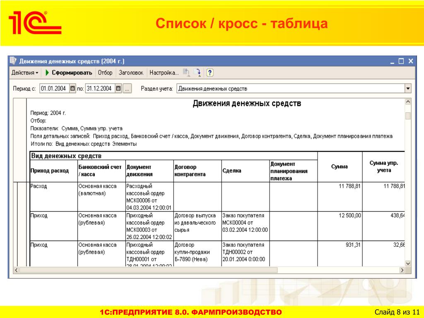Open the Отбор toolbar item
Viewport: 424px width, 318px height.
tap(105, 73)
